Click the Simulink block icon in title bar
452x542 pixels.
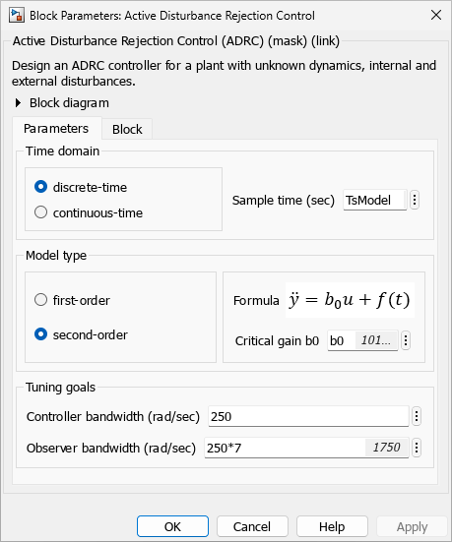[x=17, y=16]
